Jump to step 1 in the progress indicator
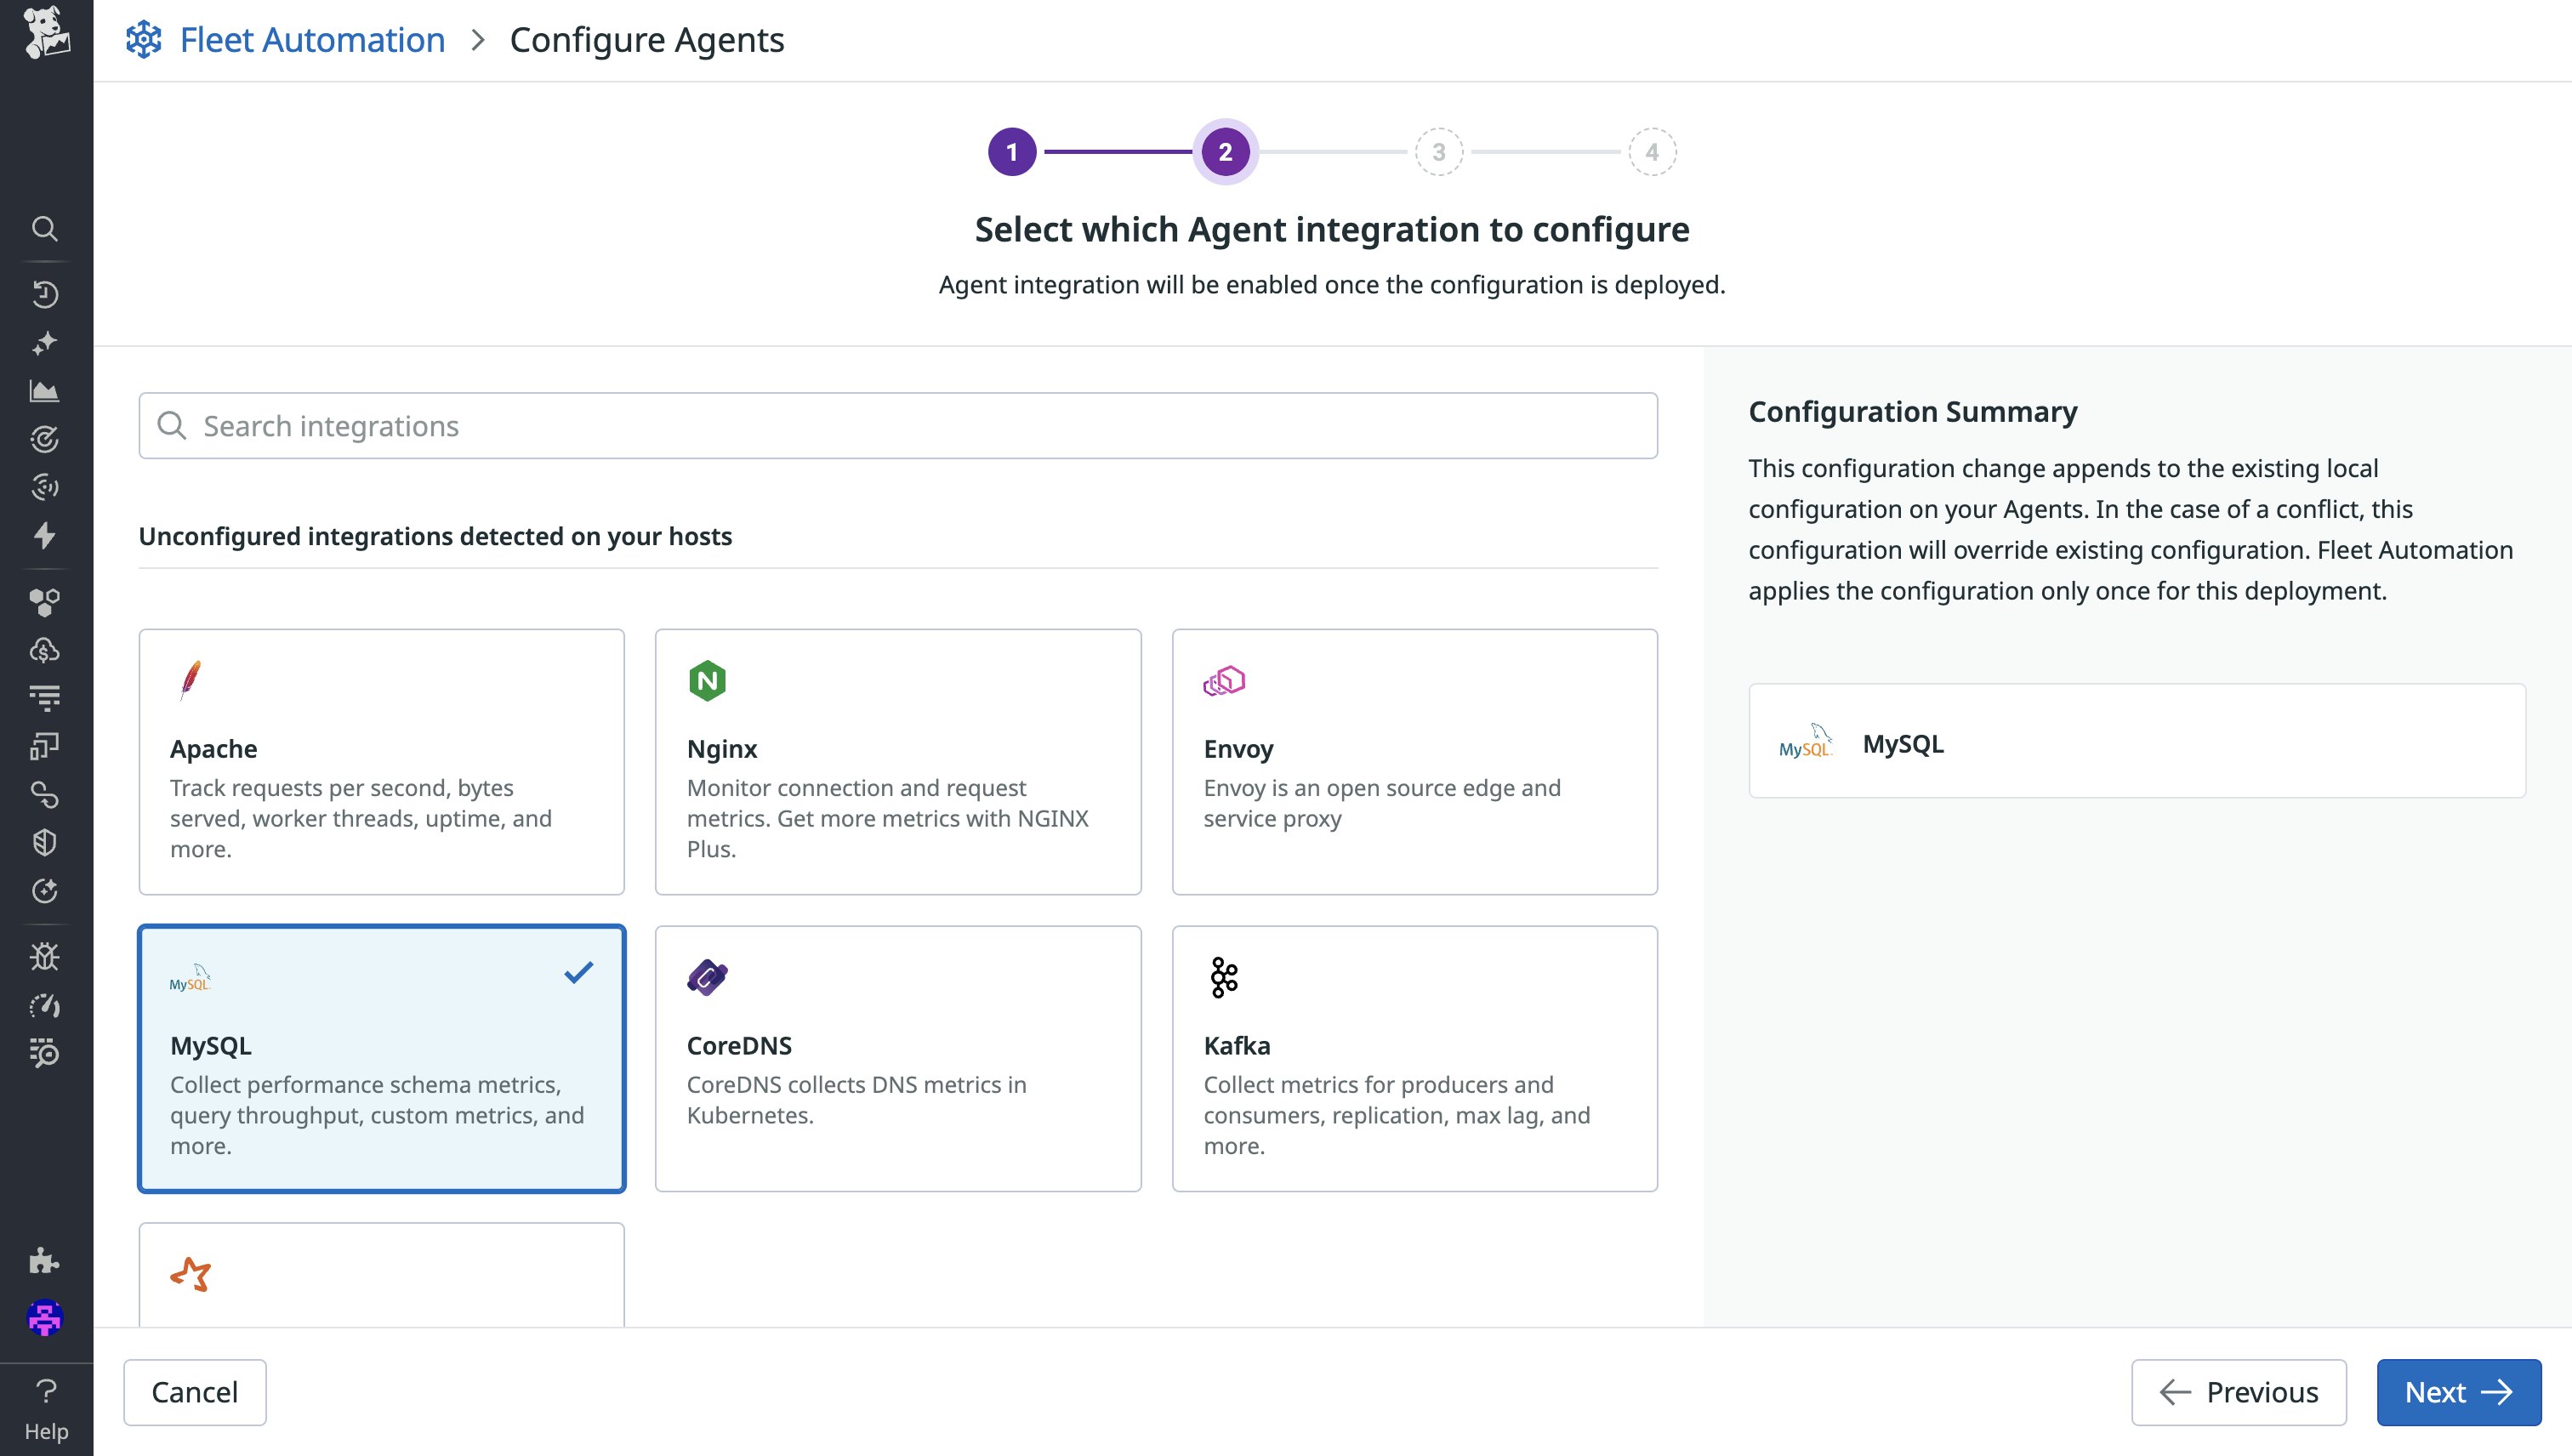This screenshot has width=2572, height=1456. pyautogui.click(x=1015, y=151)
